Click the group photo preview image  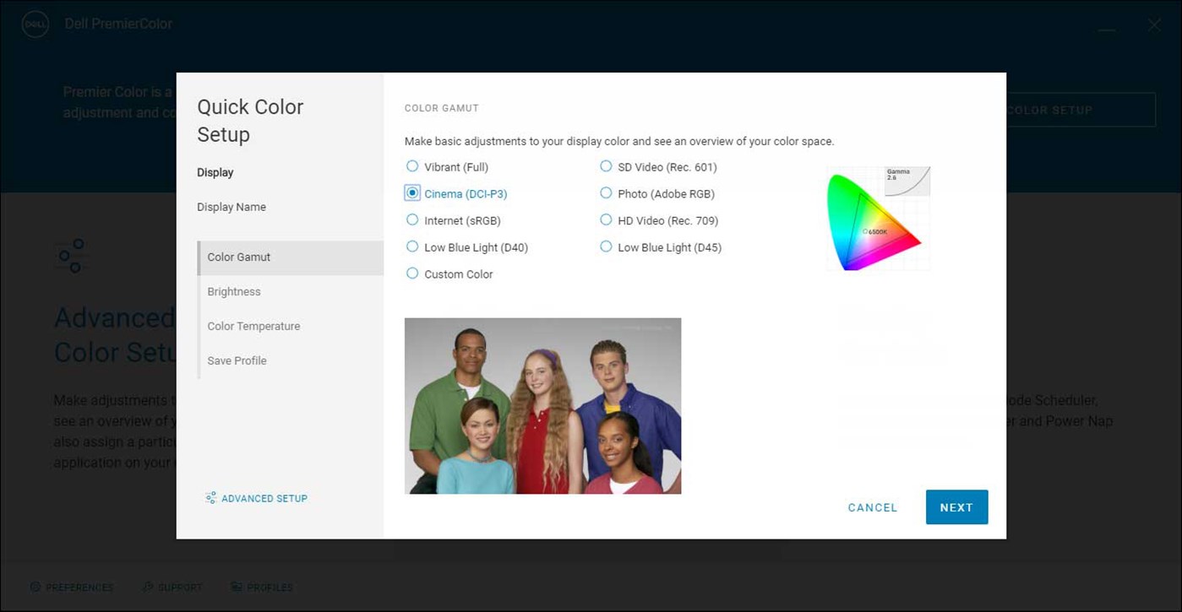tap(542, 406)
